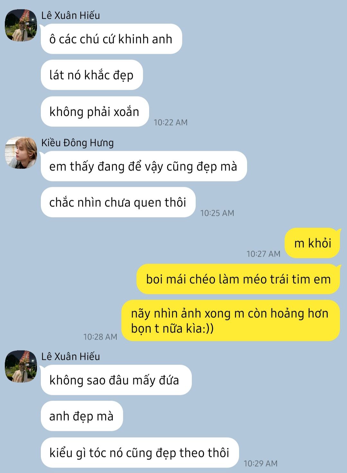
Task: Tap message 'chắc nhìn chưa quen thôi'
Action: click(x=118, y=202)
